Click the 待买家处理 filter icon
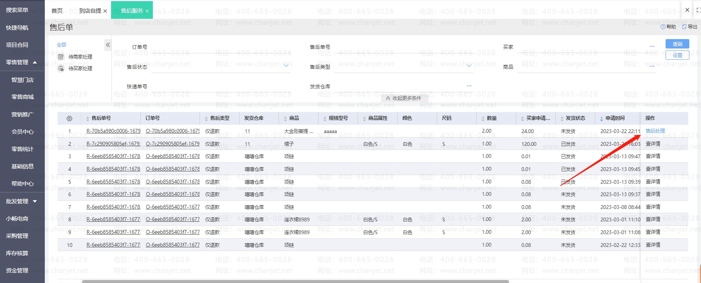Screen dimensions: 701x283 (61, 68)
